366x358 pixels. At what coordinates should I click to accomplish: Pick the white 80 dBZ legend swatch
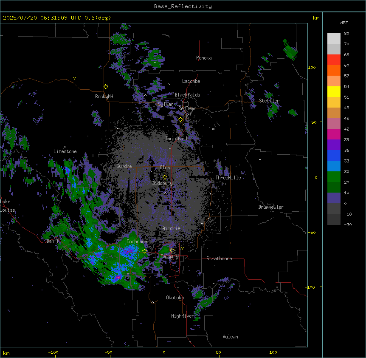point(334,38)
